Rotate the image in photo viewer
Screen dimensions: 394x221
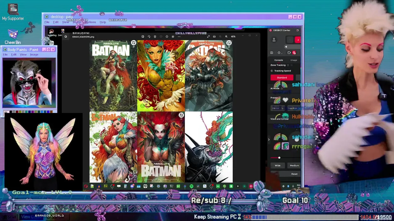[x=149, y=37]
